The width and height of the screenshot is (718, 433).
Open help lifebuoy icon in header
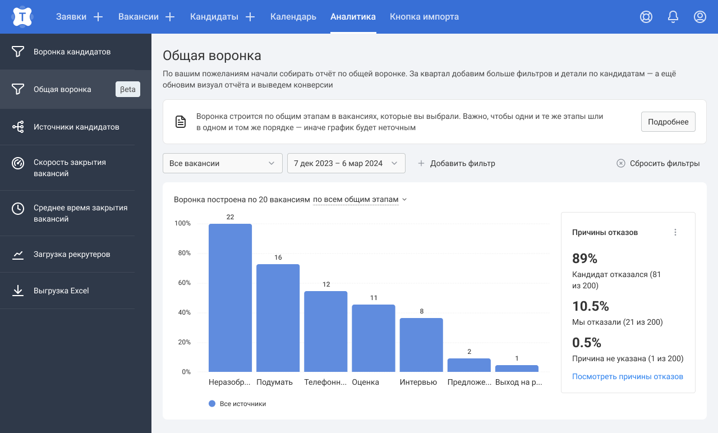(646, 17)
